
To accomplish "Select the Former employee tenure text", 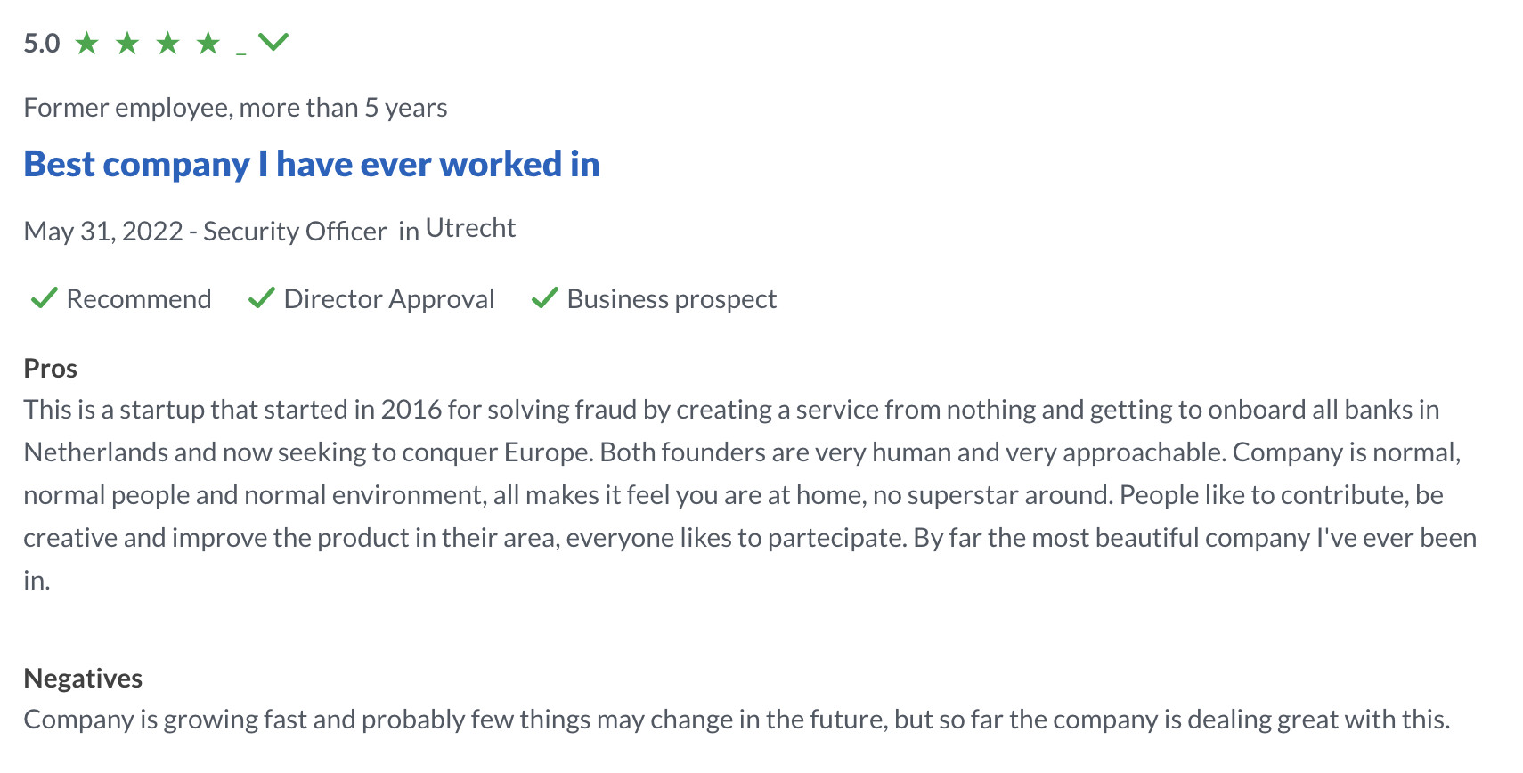I will click(235, 107).
